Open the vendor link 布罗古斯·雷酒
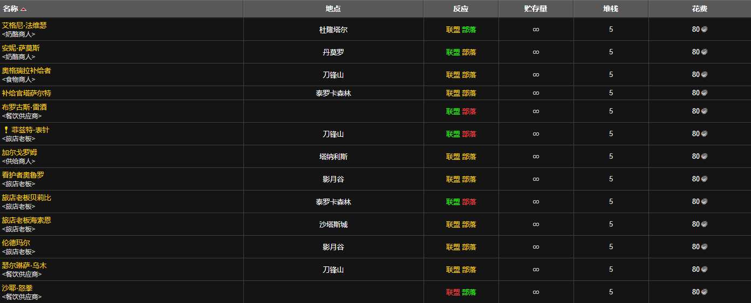 pos(24,107)
